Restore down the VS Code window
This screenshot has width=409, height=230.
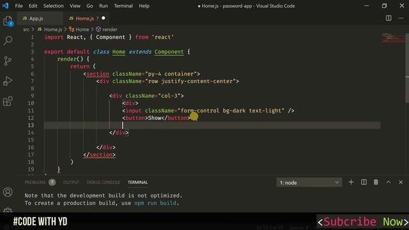pos(384,6)
